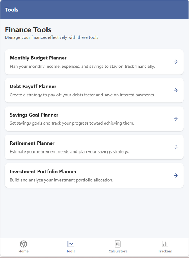Open the Debt Payoff Planner title
The height and width of the screenshot is (258, 189).
[x=33, y=86]
